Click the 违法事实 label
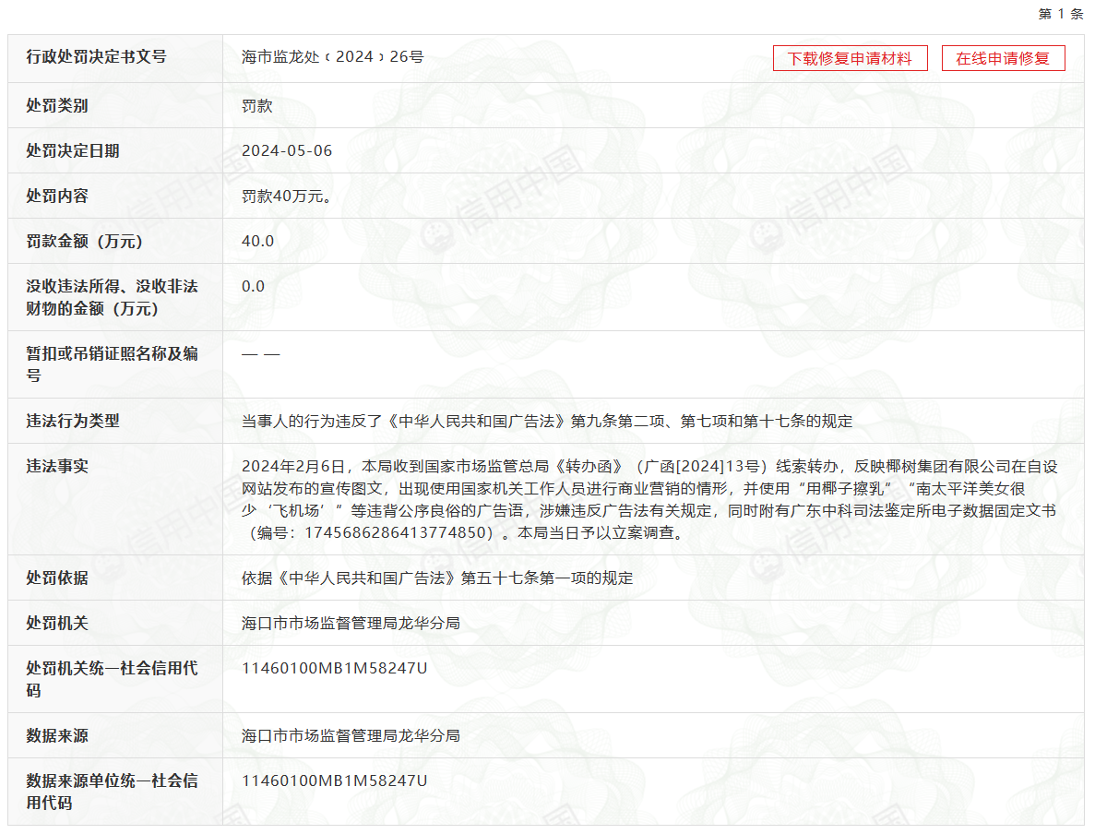Screen dimensions: 1095x834 click(x=57, y=467)
